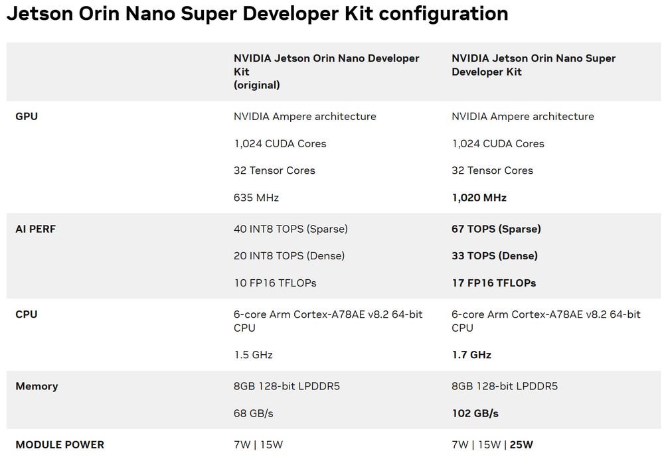Click the 1.7 GHz CPU frequency

(471, 355)
